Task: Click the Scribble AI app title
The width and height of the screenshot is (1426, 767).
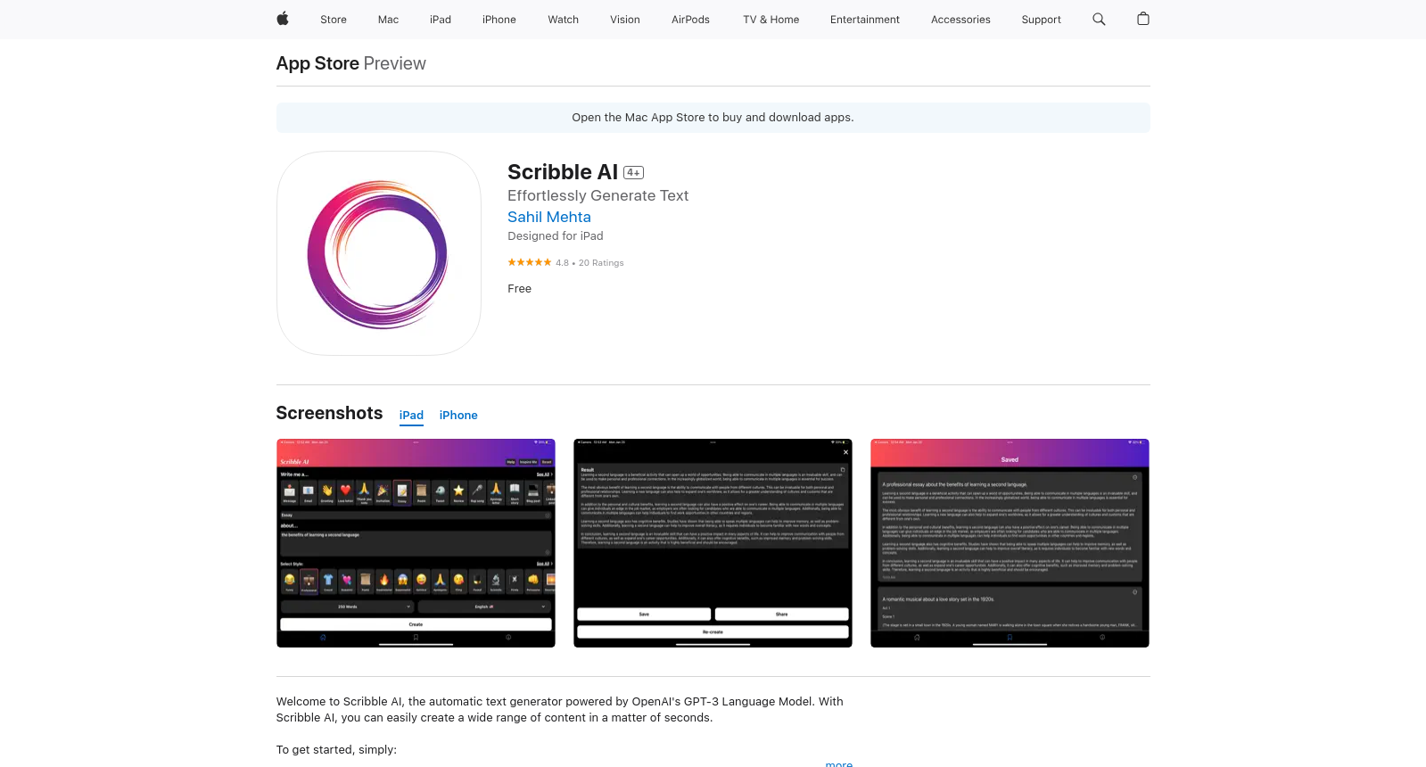Action: pyautogui.click(x=563, y=172)
